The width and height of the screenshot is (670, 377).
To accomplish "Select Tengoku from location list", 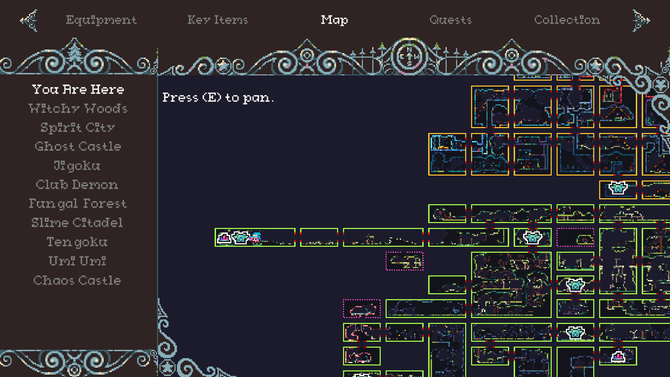I will 77,241.
